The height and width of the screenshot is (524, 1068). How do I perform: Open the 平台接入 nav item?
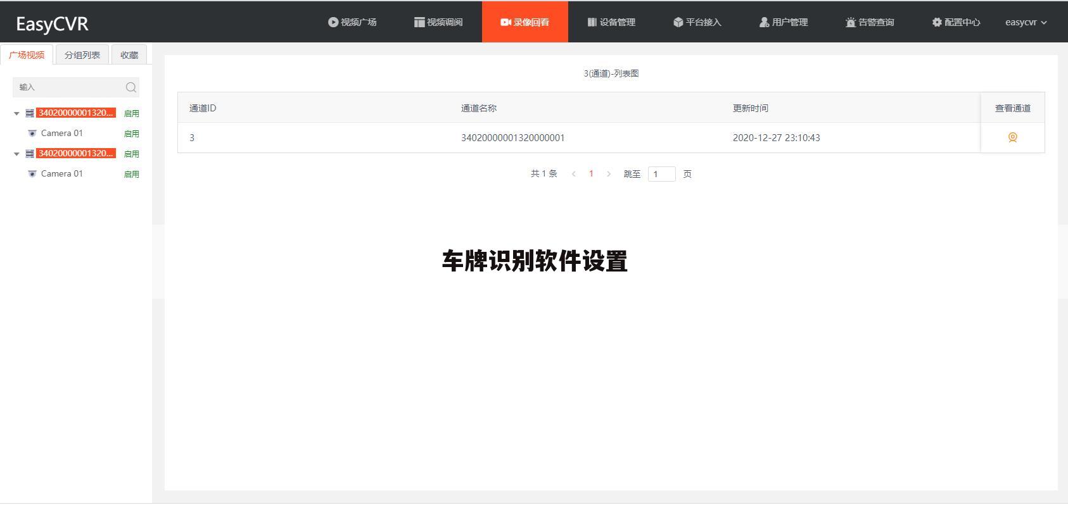(697, 22)
